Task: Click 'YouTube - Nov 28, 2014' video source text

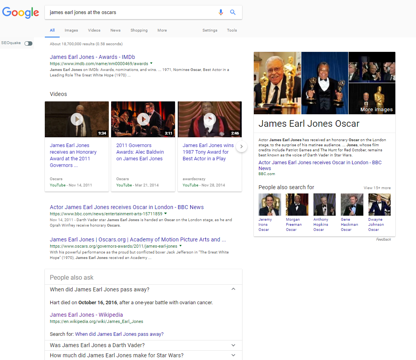Action: tap(204, 185)
